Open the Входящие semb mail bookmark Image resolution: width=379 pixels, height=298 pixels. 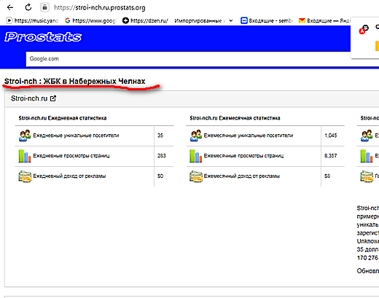click(267, 20)
